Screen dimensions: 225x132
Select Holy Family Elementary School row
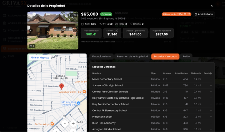tap(152, 104)
